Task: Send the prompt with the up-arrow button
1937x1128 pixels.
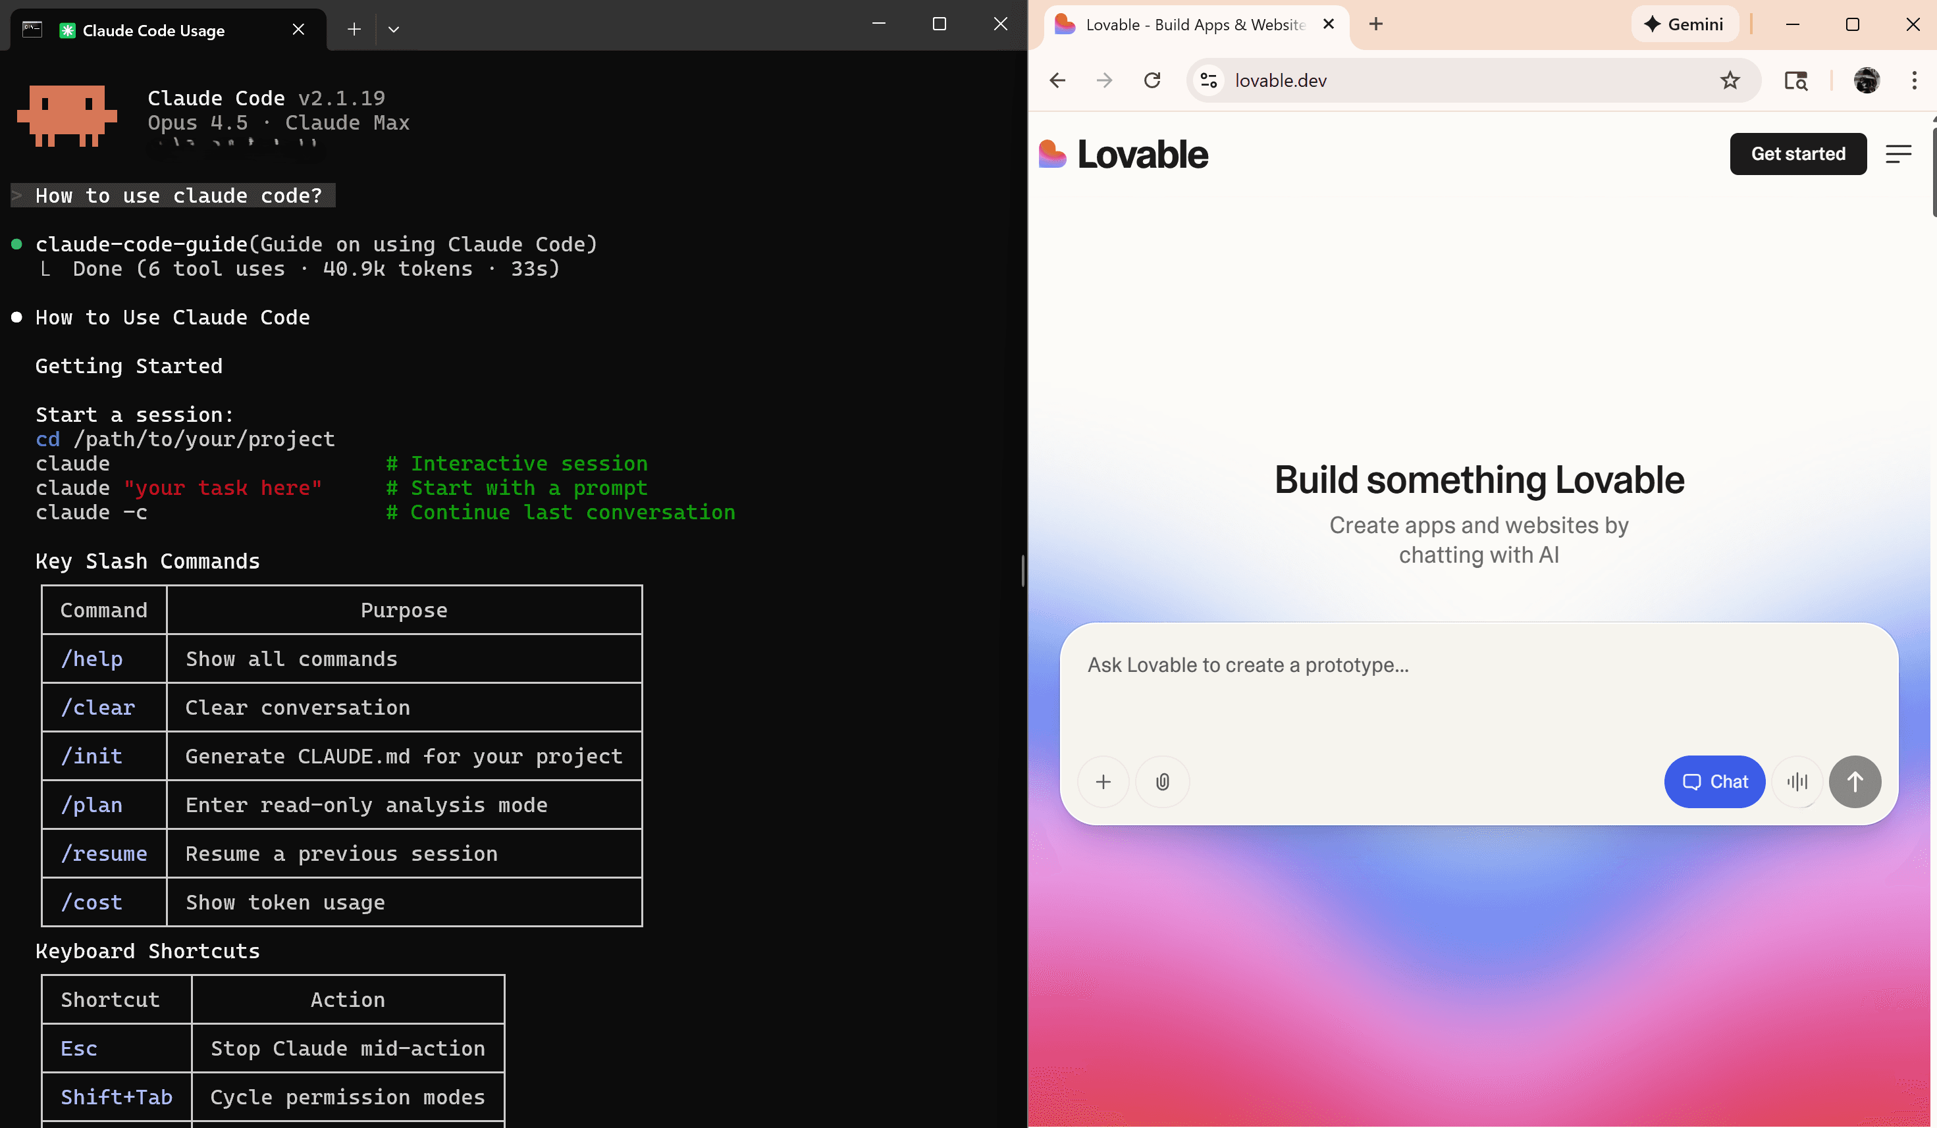Action: (x=1855, y=781)
